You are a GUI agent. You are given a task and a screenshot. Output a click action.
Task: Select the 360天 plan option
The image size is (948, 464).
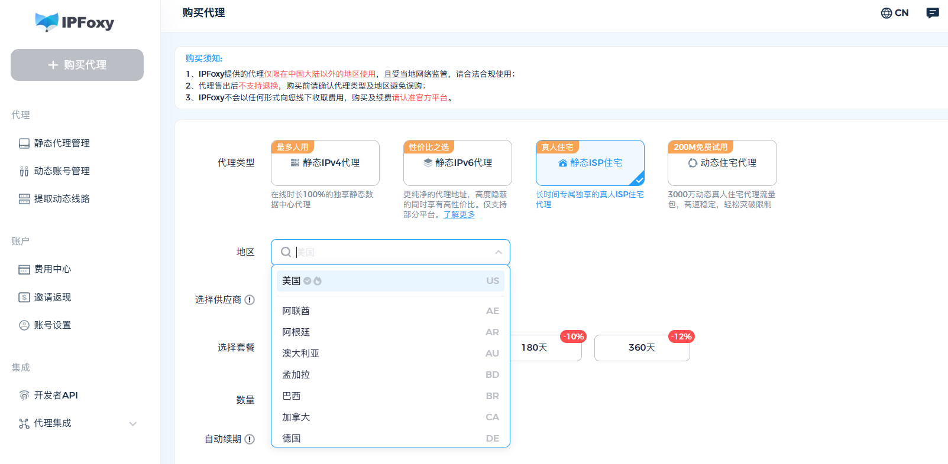(x=642, y=348)
